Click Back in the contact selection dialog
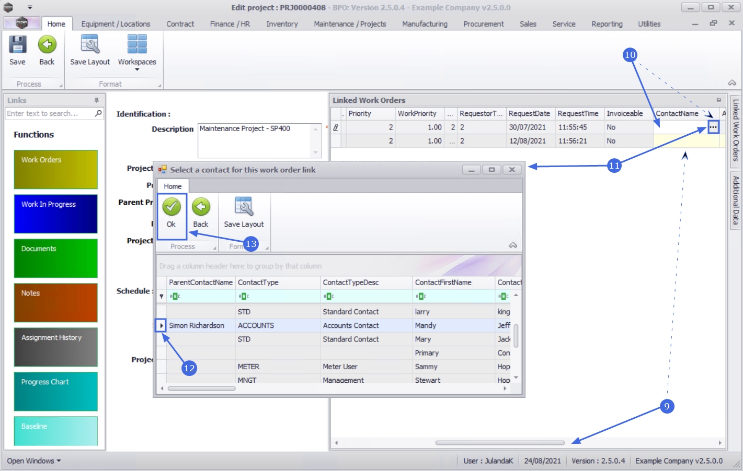 [x=201, y=213]
